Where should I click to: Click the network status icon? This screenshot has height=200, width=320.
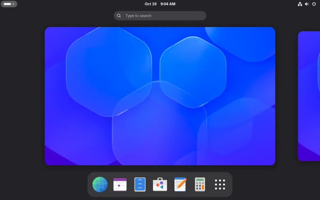[300, 4]
